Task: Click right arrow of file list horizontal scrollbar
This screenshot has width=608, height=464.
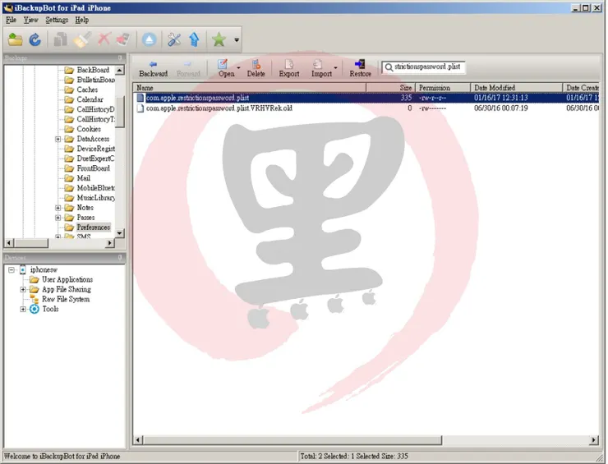Action: coord(594,440)
